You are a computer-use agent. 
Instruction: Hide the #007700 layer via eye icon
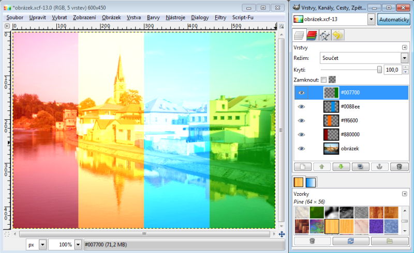tap(302, 93)
